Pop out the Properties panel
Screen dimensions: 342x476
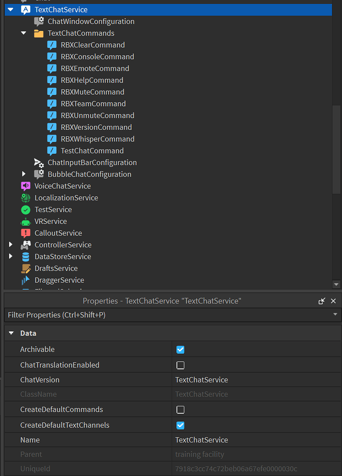tap(322, 301)
